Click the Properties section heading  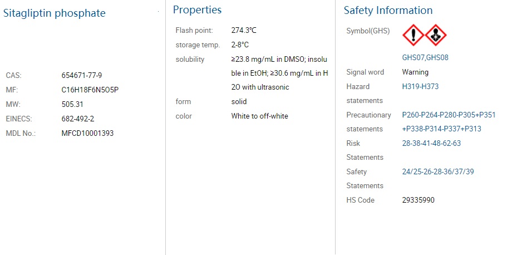point(197,10)
